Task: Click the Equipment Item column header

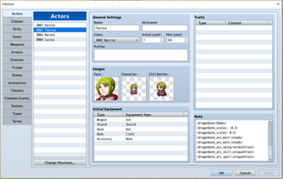Action: tap(153, 115)
